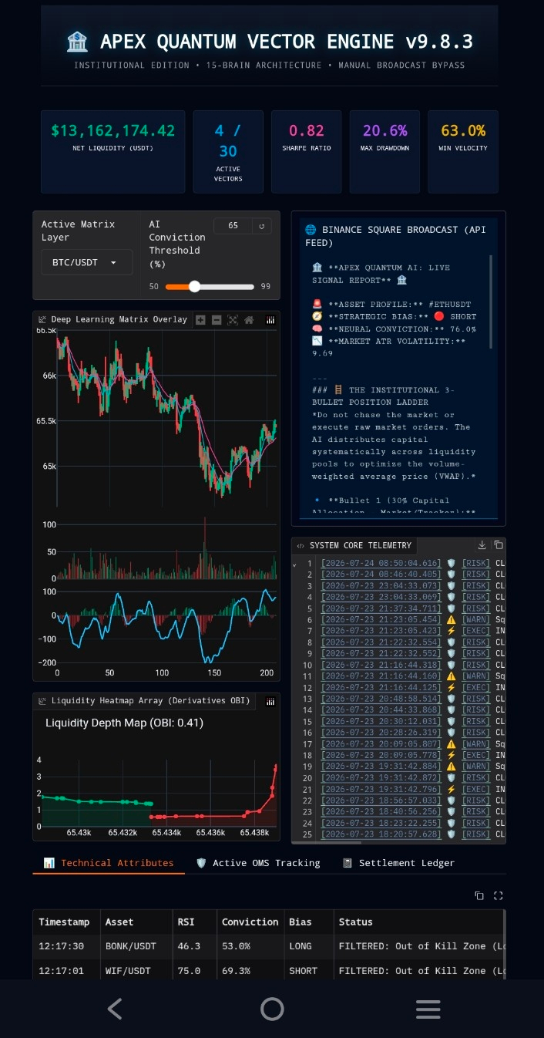Click the BONK/USDT asset cell
Screen dimensions: 544x1038
136,946
